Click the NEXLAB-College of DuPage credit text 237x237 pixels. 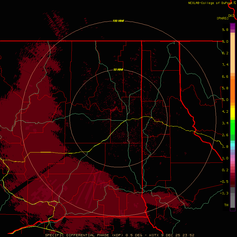coord(210,3)
